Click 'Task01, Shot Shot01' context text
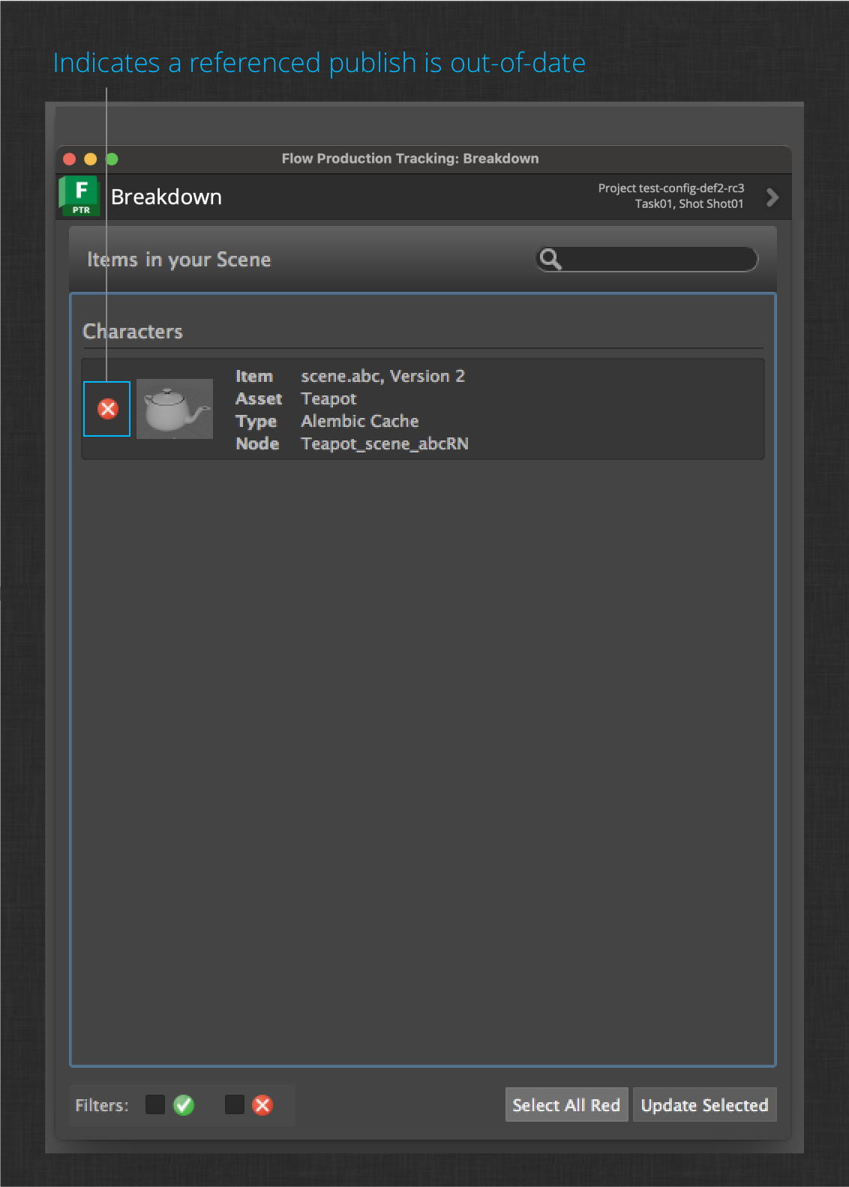Viewport: 849px width, 1187px height. coord(689,204)
